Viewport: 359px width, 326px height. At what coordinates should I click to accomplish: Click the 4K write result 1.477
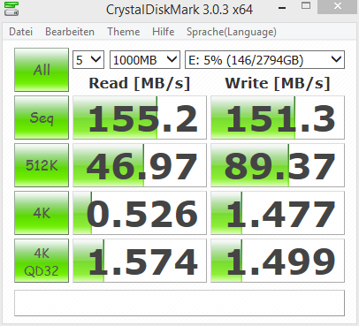pyautogui.click(x=278, y=213)
